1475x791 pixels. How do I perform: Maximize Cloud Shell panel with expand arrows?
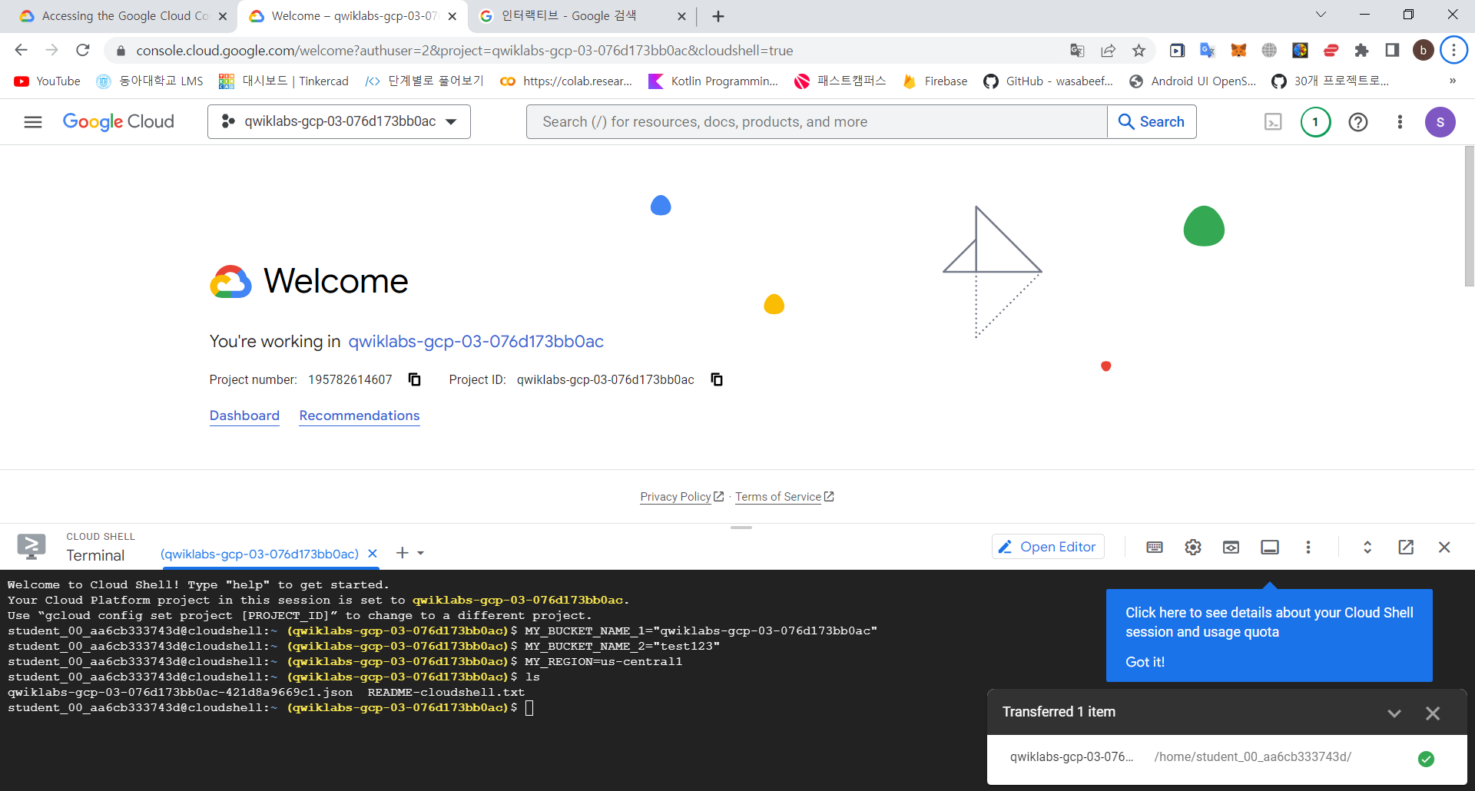1367,547
